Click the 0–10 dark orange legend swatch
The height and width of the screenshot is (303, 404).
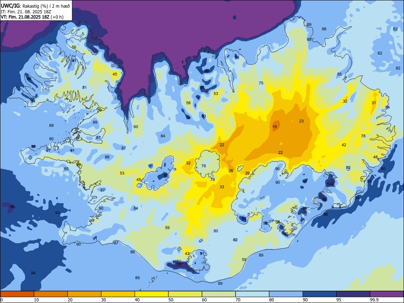click(17, 294)
